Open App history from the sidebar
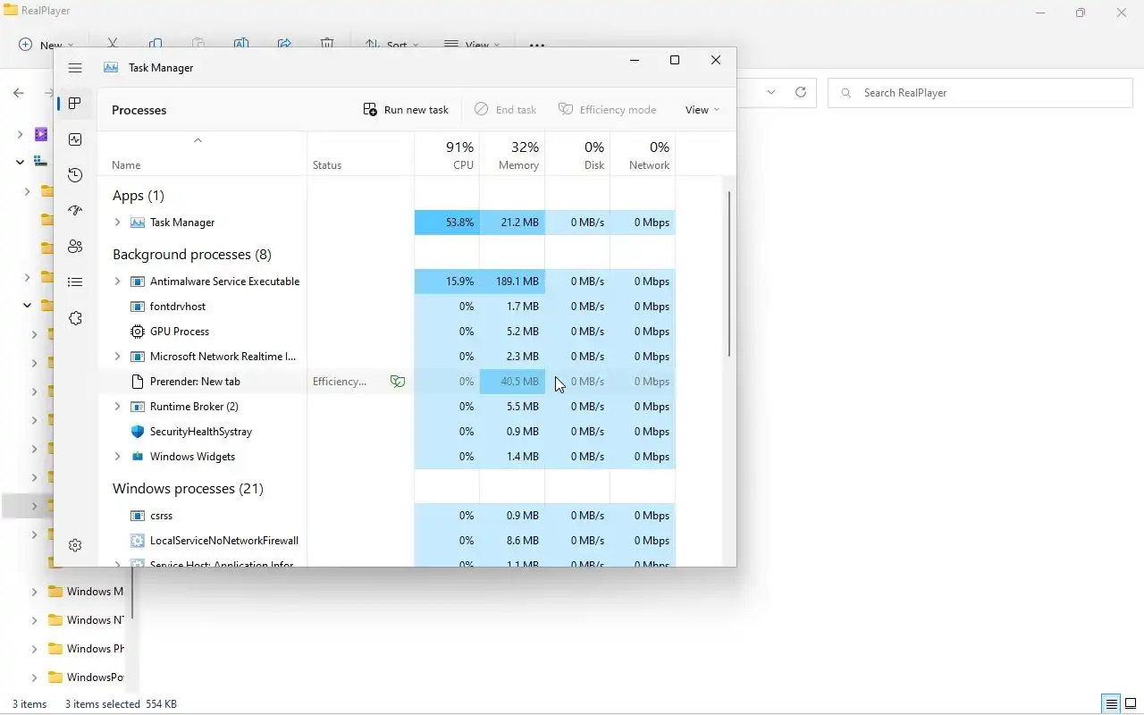 tap(75, 175)
